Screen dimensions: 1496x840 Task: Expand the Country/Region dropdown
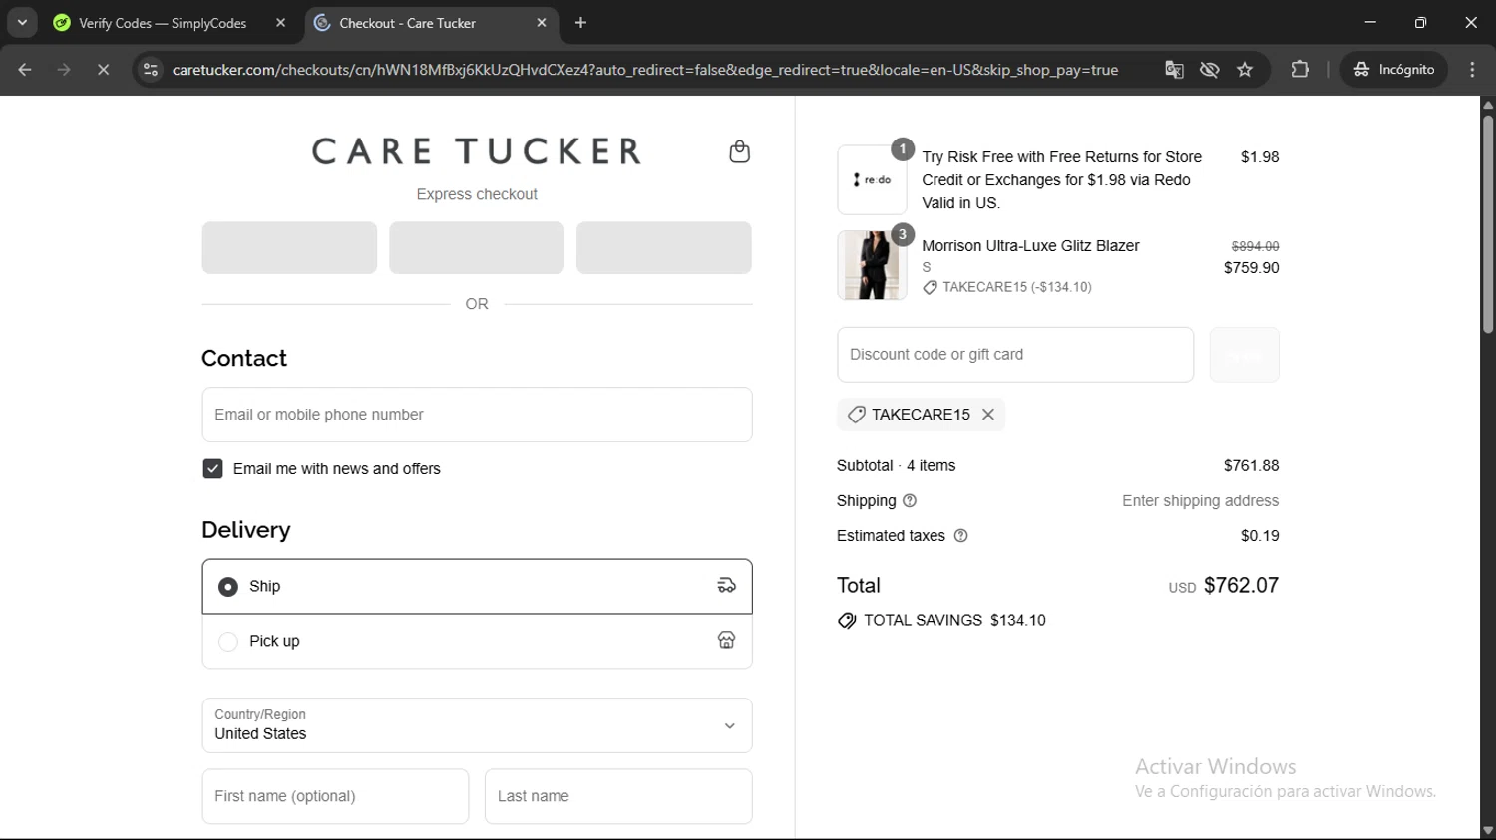point(477,725)
